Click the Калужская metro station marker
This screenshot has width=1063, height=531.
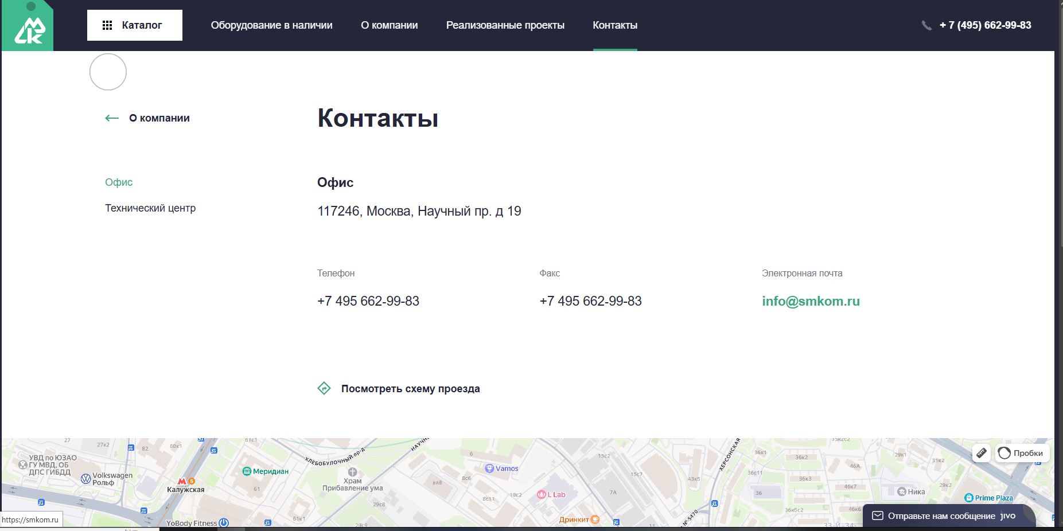click(186, 485)
